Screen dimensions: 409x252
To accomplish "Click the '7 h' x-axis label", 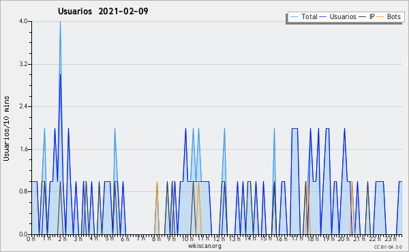I will coord(140,238).
